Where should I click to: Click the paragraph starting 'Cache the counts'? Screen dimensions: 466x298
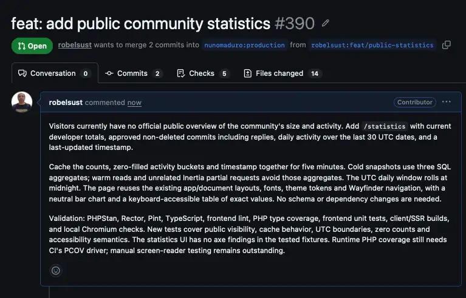click(250, 183)
